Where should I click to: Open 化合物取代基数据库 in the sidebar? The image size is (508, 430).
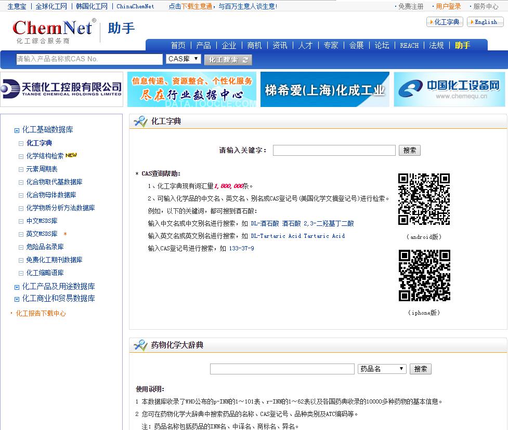54,182
